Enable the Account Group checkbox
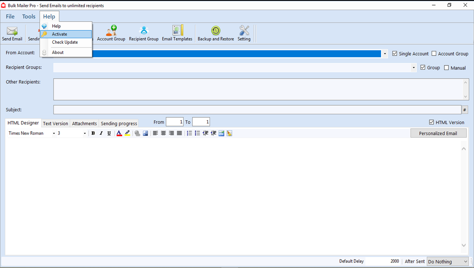 (x=434, y=54)
